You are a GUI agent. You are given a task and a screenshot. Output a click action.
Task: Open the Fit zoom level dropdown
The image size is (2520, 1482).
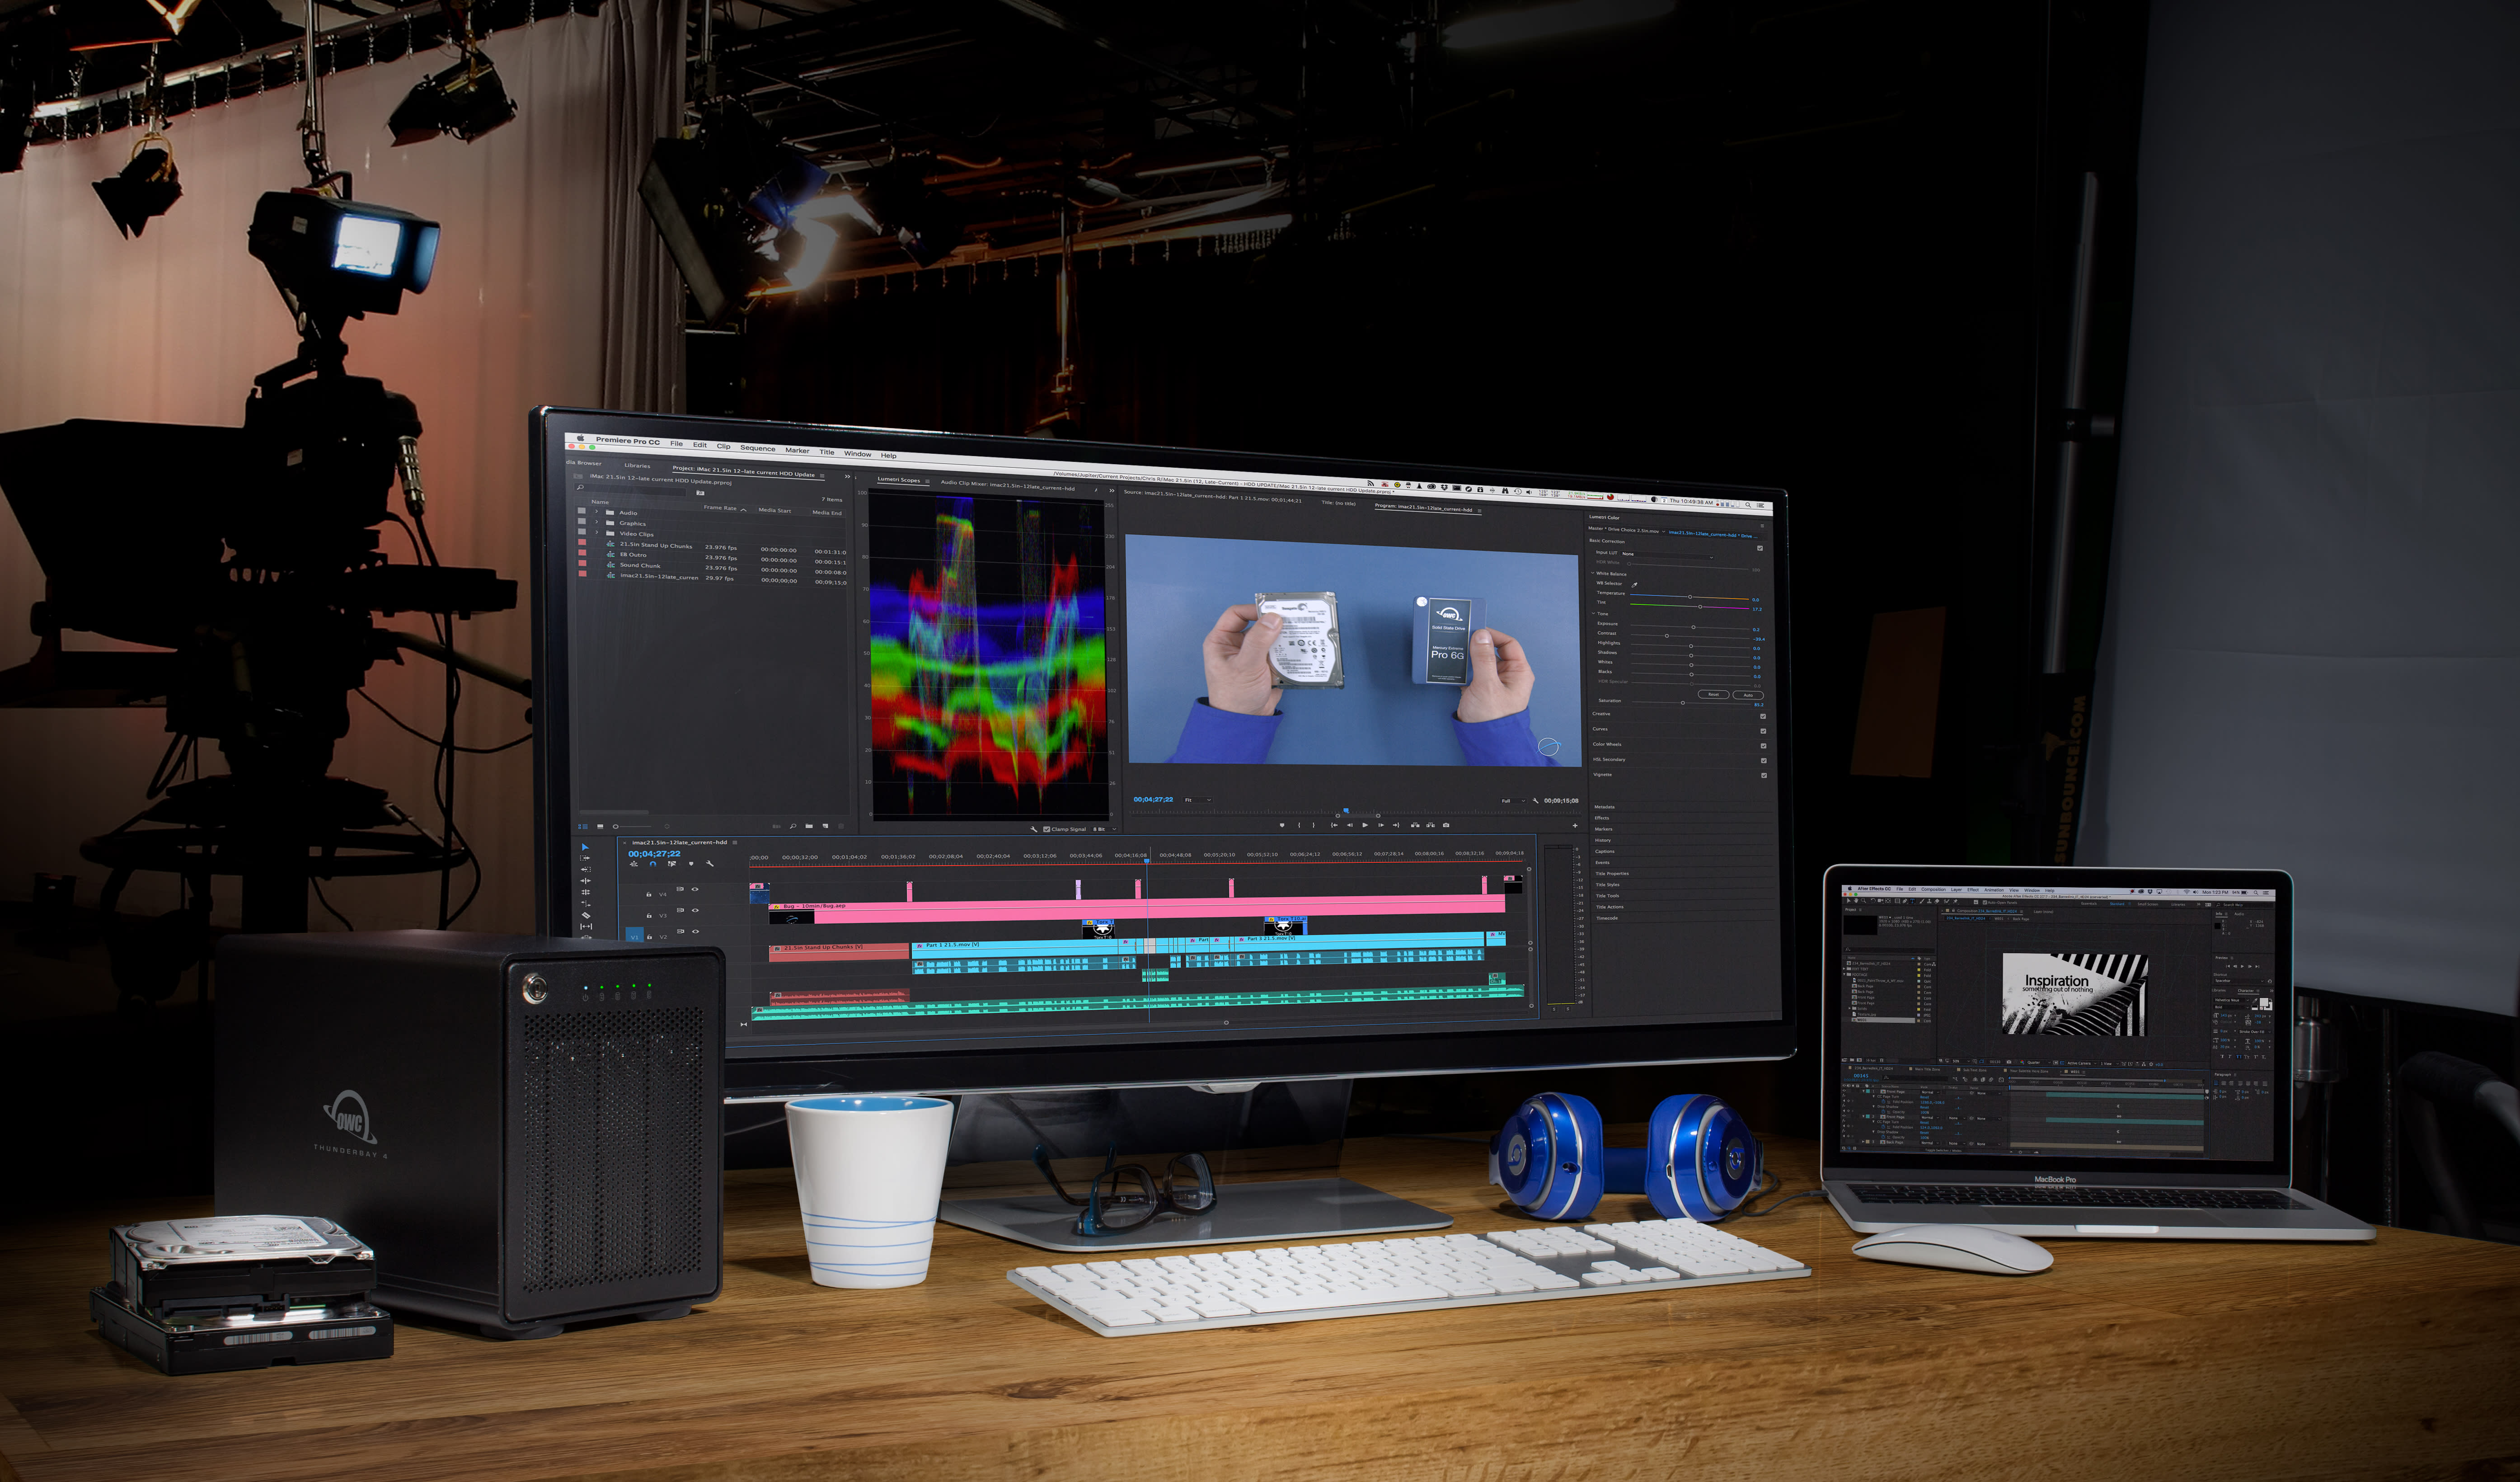pos(1198,800)
